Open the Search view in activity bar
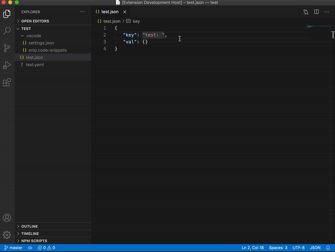 point(7,31)
